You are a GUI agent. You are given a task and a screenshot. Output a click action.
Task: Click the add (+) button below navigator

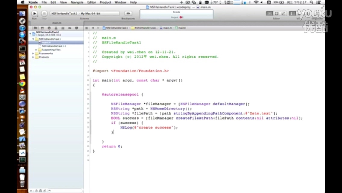point(31,191)
